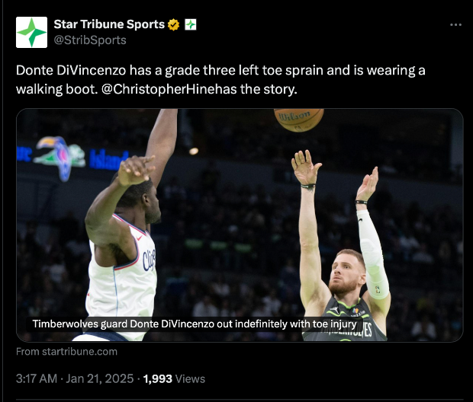Click the Wilson basketball in the photo

[x=298, y=120]
